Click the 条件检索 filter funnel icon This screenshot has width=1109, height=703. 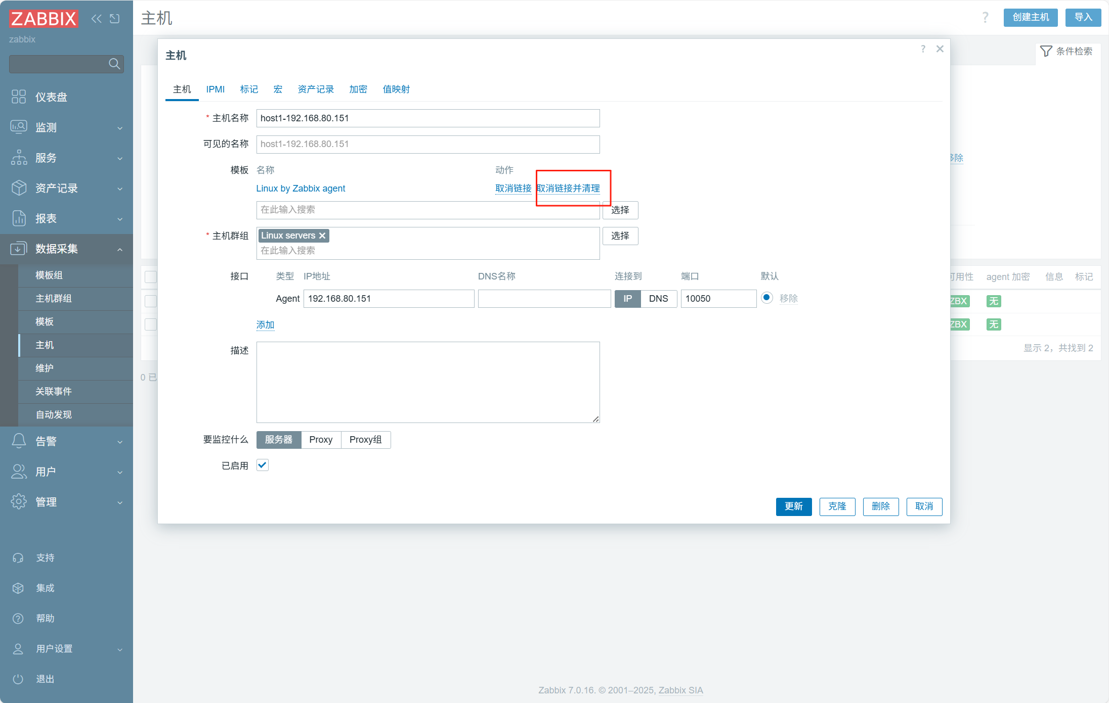(x=1046, y=51)
